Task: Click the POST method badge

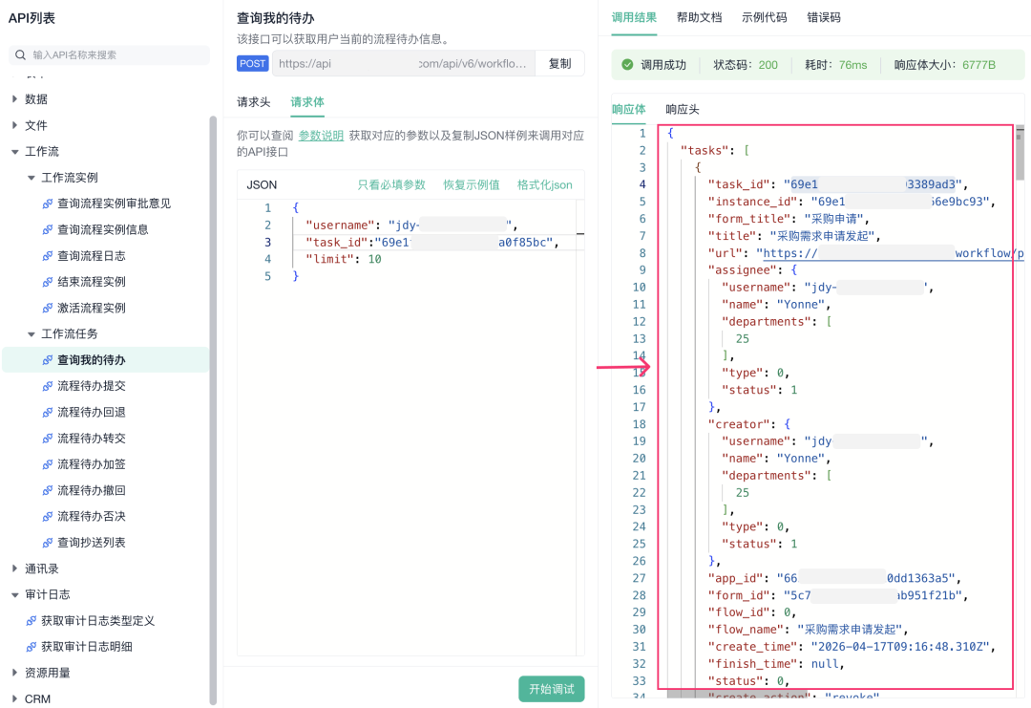Action: pos(252,64)
